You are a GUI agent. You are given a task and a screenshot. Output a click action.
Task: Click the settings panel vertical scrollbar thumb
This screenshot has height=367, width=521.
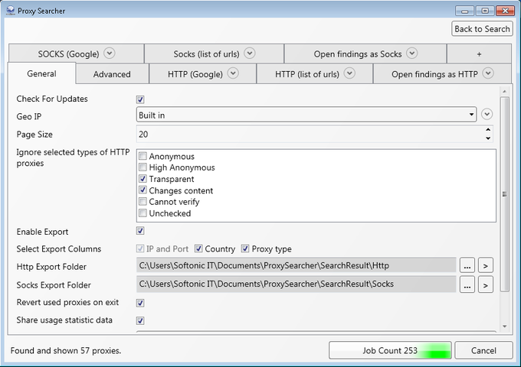pos(505,194)
